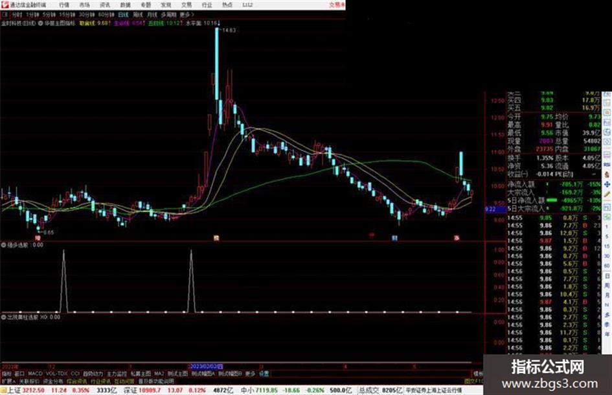The width and height of the screenshot is (612, 395).
Task: Switch chart to 60分钟 period
Action: pos(106,15)
